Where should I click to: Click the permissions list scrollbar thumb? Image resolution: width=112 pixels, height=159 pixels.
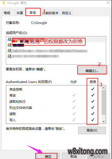pyautogui.click(x=104, y=102)
